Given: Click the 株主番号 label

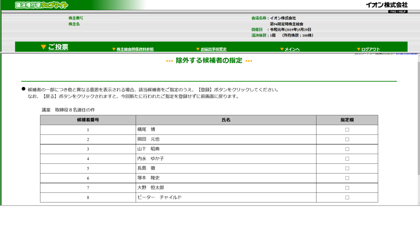Looking at the screenshot, I should pos(76,18).
